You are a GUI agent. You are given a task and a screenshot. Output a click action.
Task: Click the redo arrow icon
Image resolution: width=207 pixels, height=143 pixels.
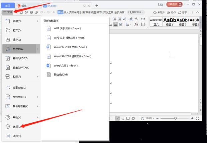(x=48, y=12)
